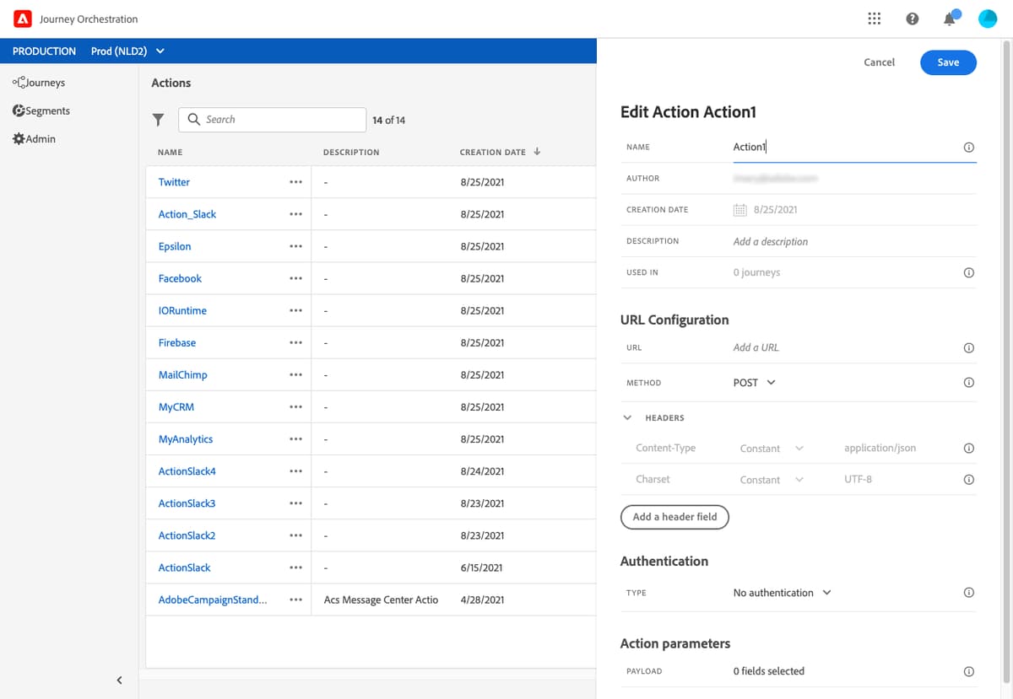Open the app switcher grid icon
Viewport: 1013px width, 699px height.
tap(874, 18)
